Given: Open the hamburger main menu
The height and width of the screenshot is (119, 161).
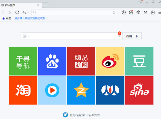Looking at the screenshot, I should 160,12.
